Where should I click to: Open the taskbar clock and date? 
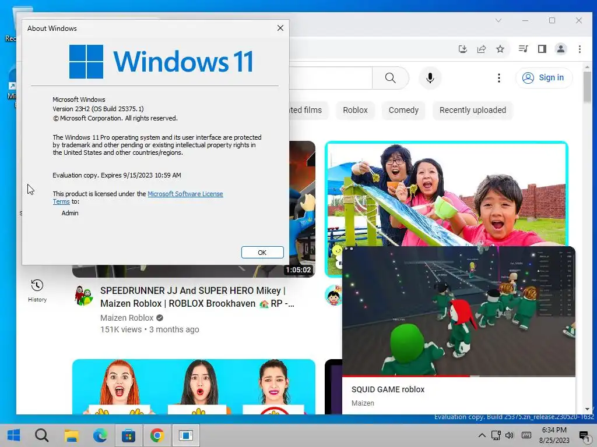pyautogui.click(x=554, y=435)
